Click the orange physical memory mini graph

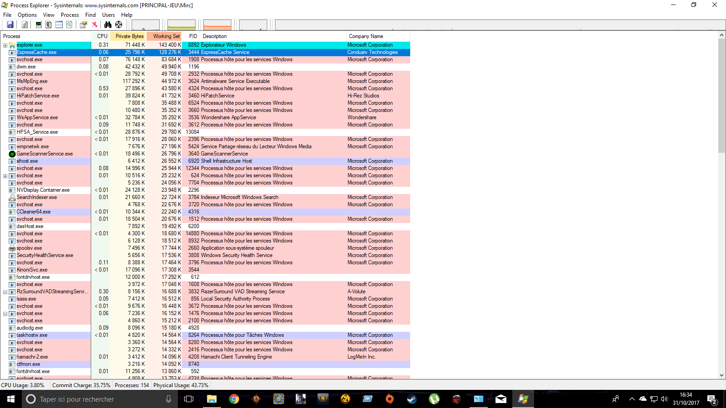click(x=217, y=25)
